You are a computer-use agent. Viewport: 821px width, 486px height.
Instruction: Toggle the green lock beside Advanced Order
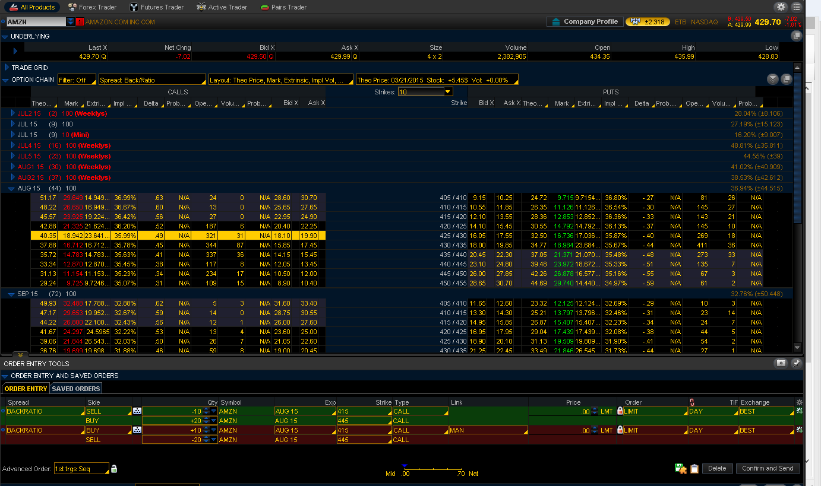click(x=114, y=469)
